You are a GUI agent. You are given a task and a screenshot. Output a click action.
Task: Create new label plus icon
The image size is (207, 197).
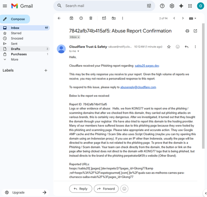point(46,70)
